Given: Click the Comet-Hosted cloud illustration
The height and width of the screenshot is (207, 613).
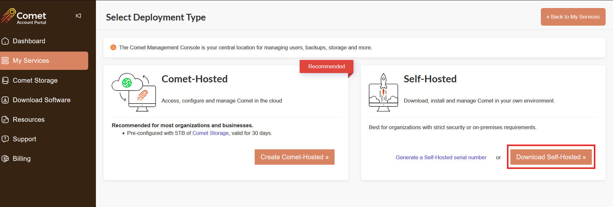Looking at the screenshot, I should tap(134, 92).
